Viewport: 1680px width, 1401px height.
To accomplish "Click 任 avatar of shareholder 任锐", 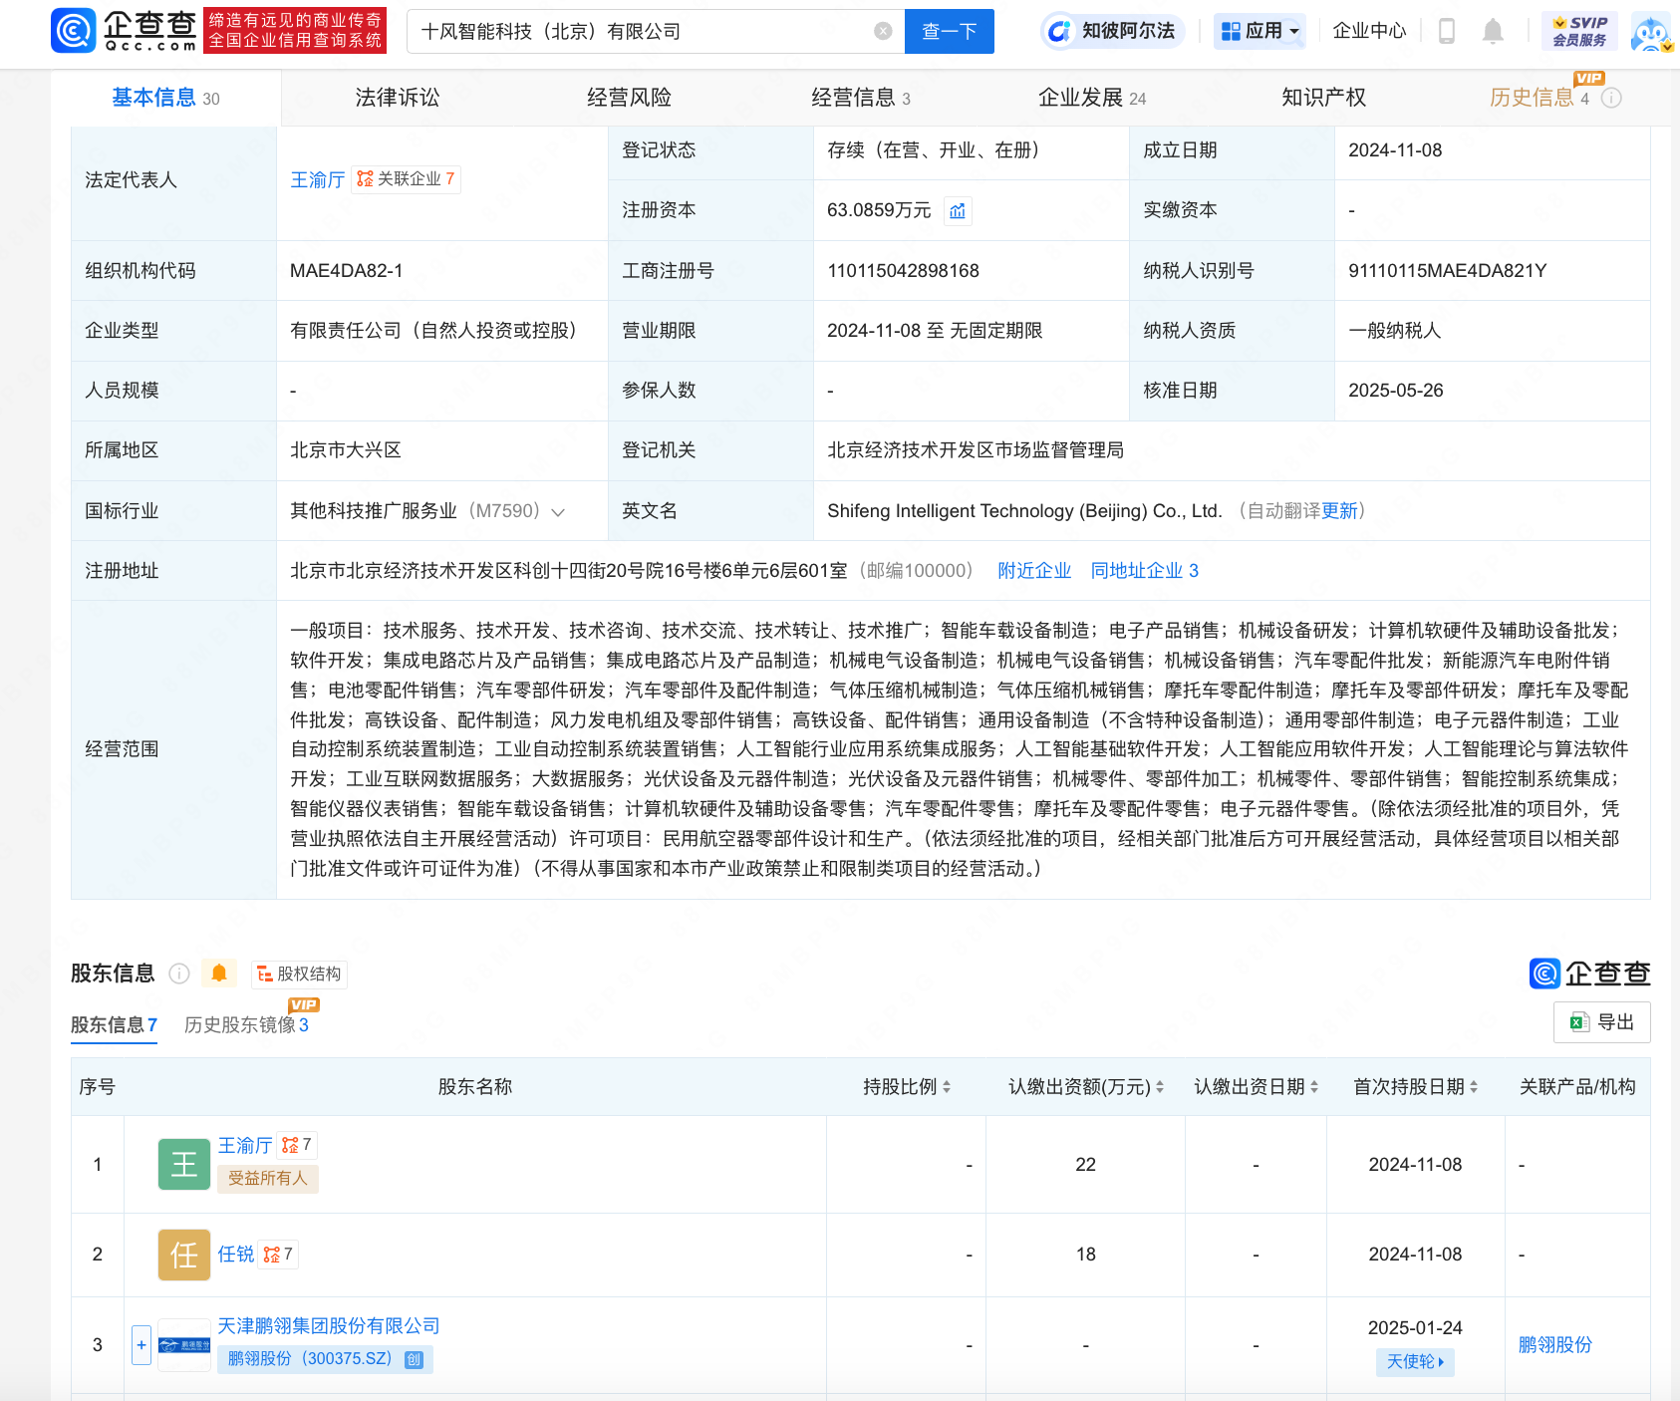I will [x=184, y=1255].
